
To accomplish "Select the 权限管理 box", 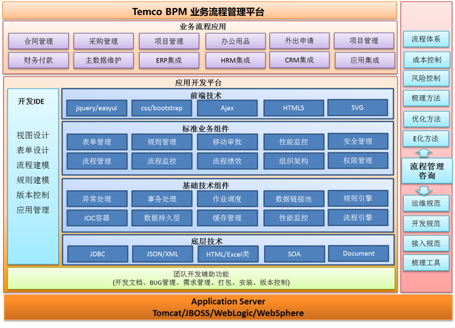I will (357, 160).
